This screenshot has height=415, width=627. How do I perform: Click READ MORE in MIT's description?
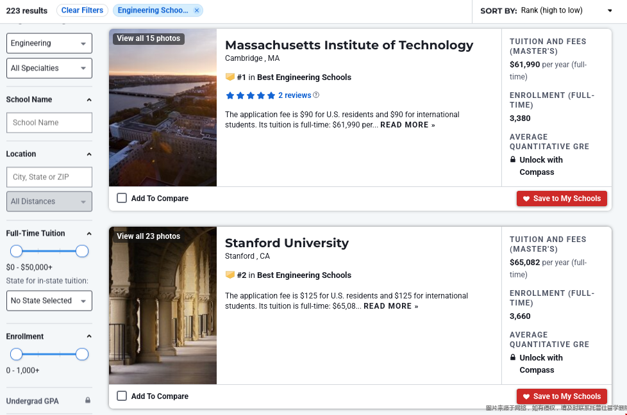click(x=408, y=125)
